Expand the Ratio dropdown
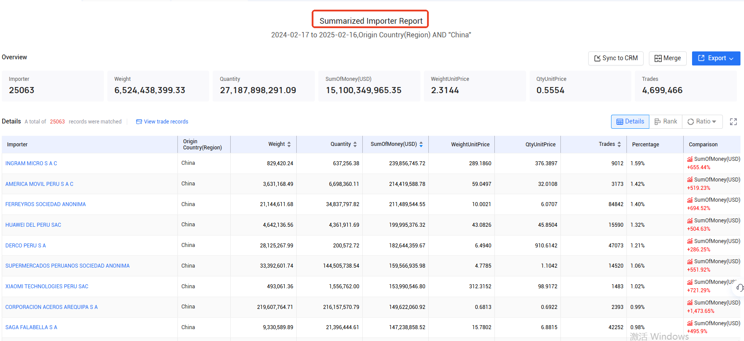744x341 pixels. (702, 122)
